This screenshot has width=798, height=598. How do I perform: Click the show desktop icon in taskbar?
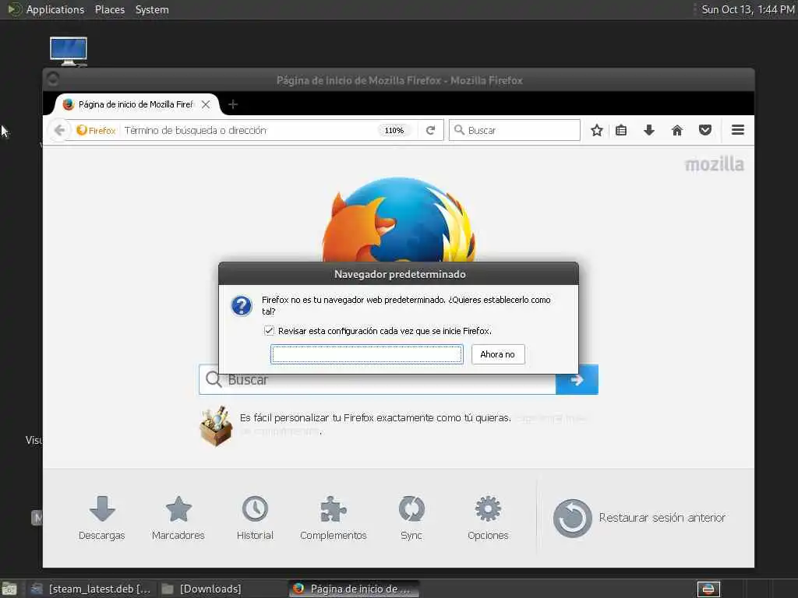point(9,589)
